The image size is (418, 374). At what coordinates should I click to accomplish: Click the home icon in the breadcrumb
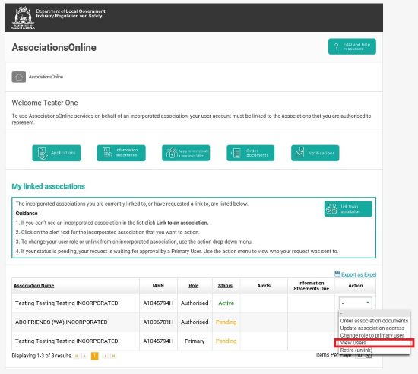click(19, 77)
